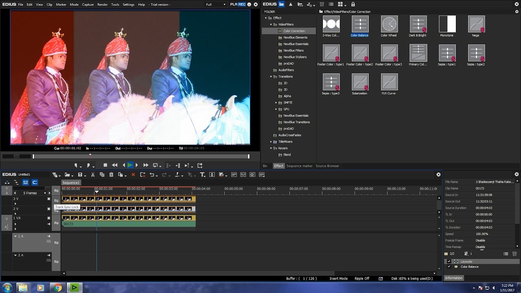Expand the SMPTE transitions folder

(x=276, y=103)
